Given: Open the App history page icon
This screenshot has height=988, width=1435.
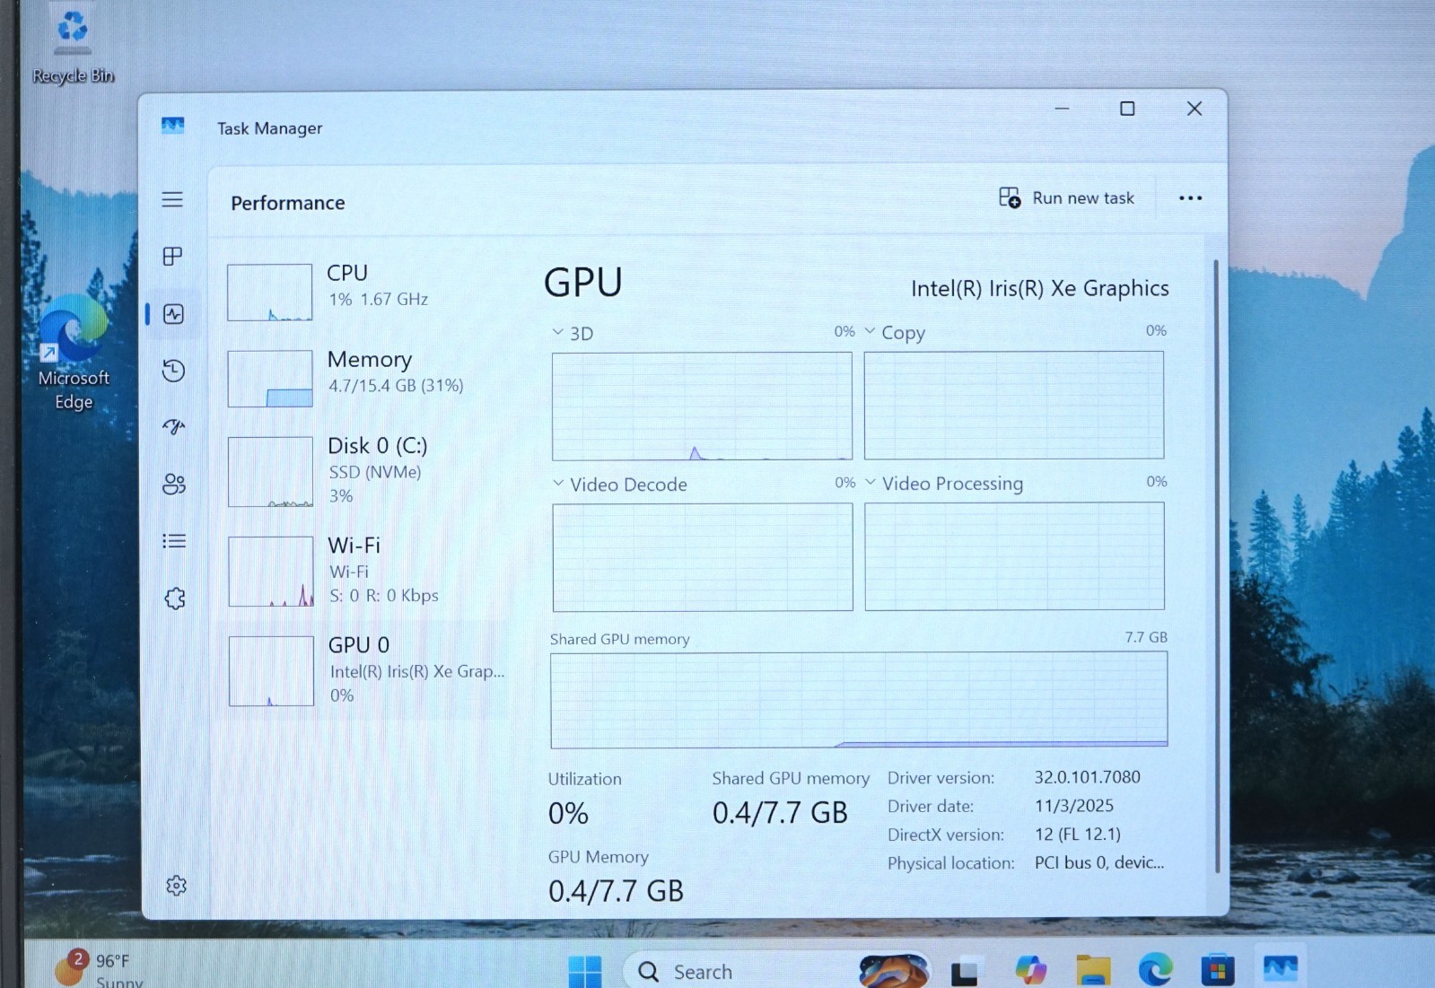Looking at the screenshot, I should [173, 371].
